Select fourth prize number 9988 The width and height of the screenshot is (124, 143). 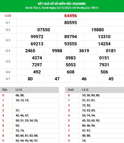pos(57,51)
